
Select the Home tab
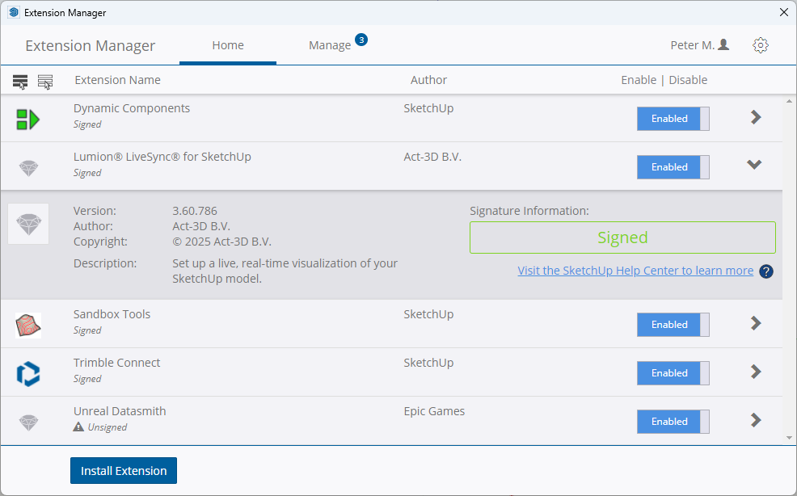(x=228, y=45)
